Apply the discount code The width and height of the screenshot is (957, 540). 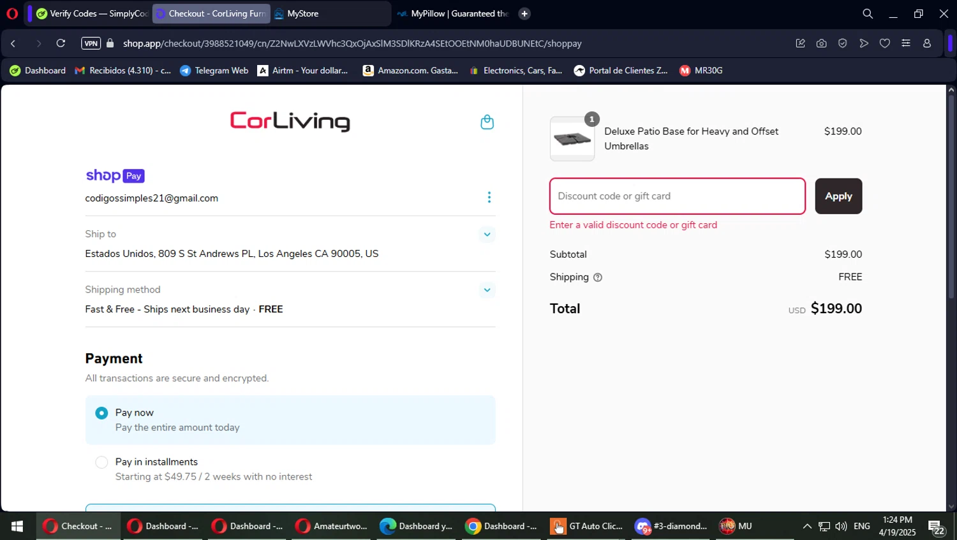[838, 196]
